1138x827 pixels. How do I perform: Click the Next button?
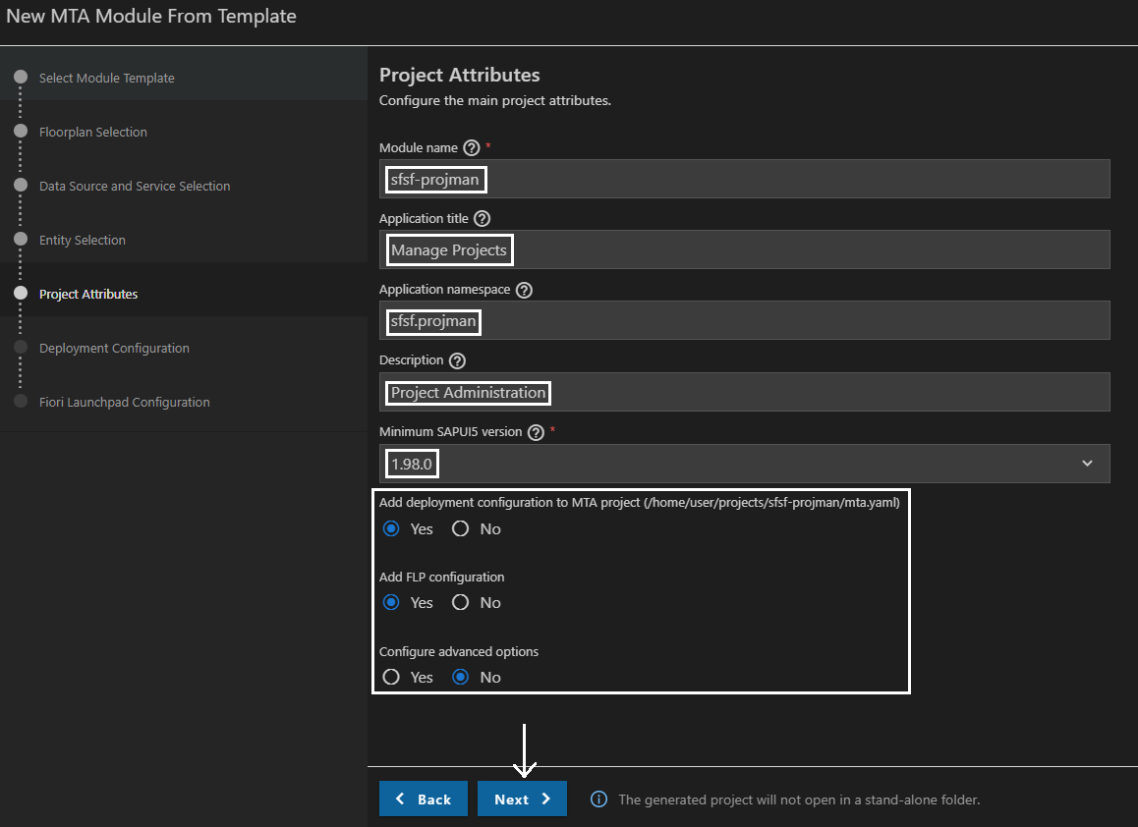522,799
